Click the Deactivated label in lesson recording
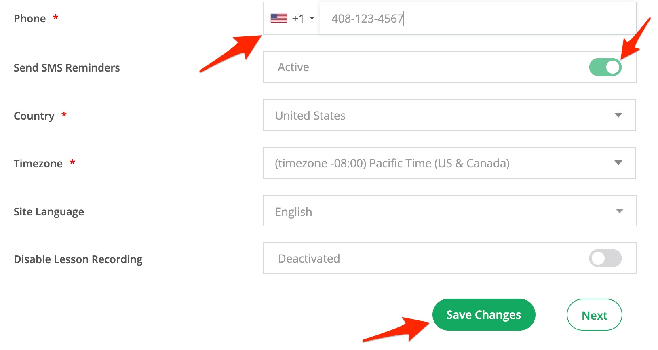The image size is (658, 350). 309,259
